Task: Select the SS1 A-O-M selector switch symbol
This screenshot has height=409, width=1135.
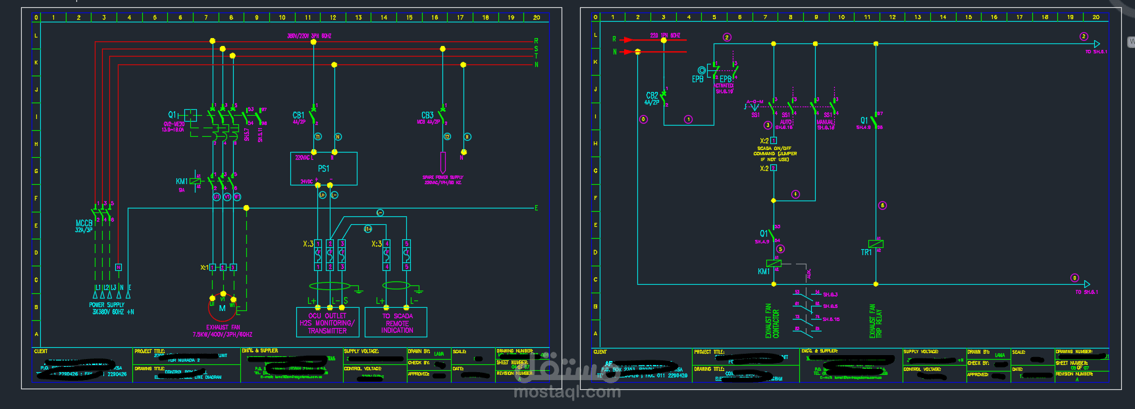Action: tap(754, 107)
